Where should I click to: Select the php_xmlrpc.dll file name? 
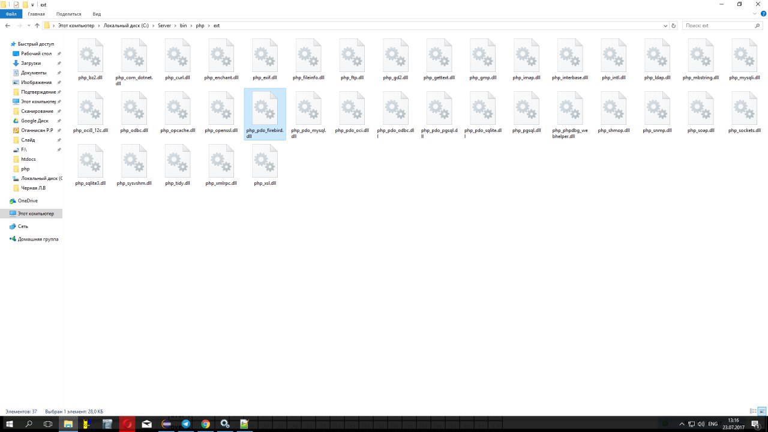point(221,184)
